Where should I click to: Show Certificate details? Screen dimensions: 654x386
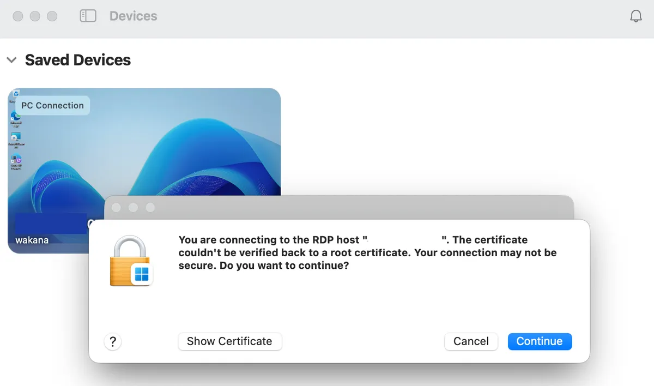tap(229, 341)
